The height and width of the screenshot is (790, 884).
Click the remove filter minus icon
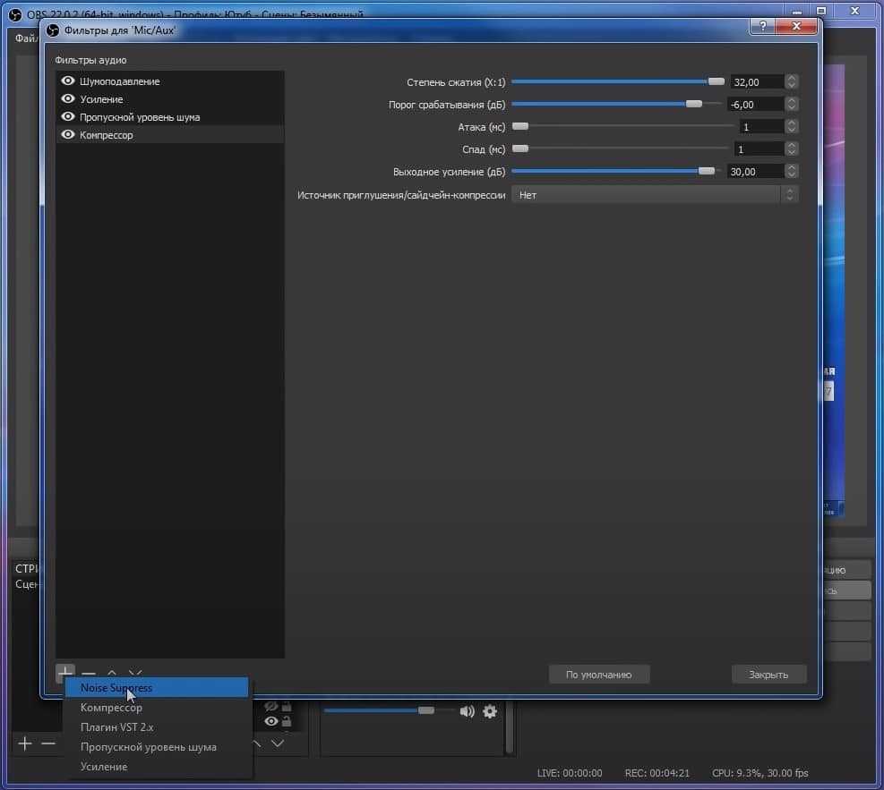pyautogui.click(x=89, y=674)
